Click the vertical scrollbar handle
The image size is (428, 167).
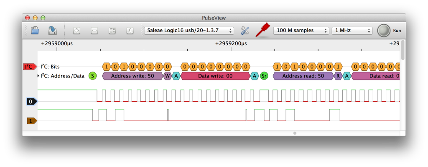(403, 50)
